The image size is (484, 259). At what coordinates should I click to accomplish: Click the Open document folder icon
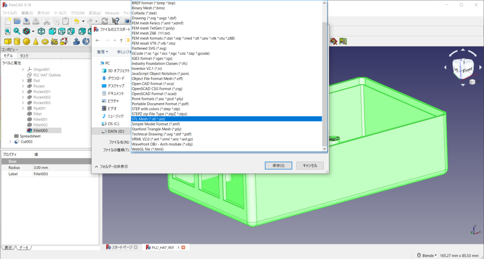(x=17, y=21)
